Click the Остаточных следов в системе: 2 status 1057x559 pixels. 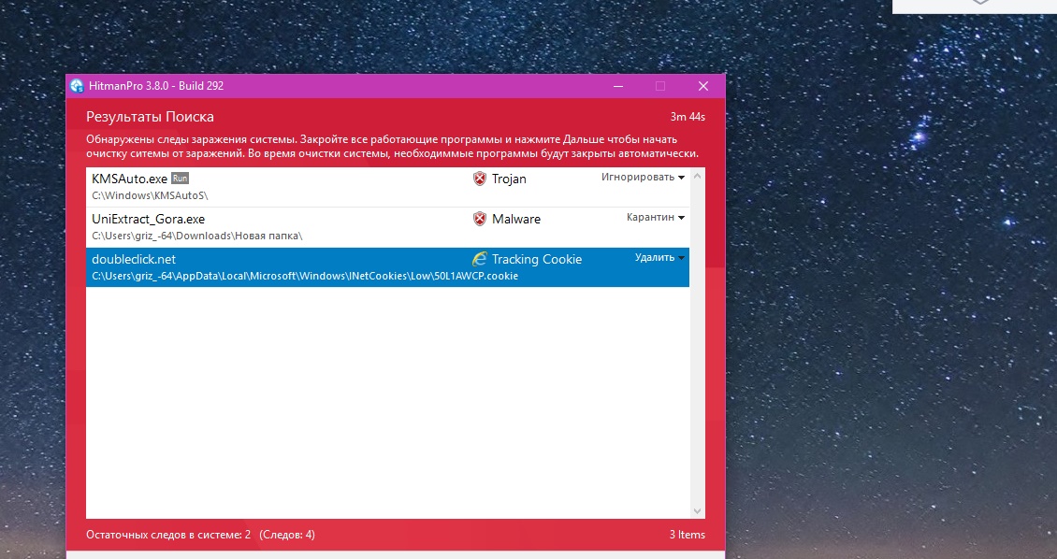coord(168,535)
